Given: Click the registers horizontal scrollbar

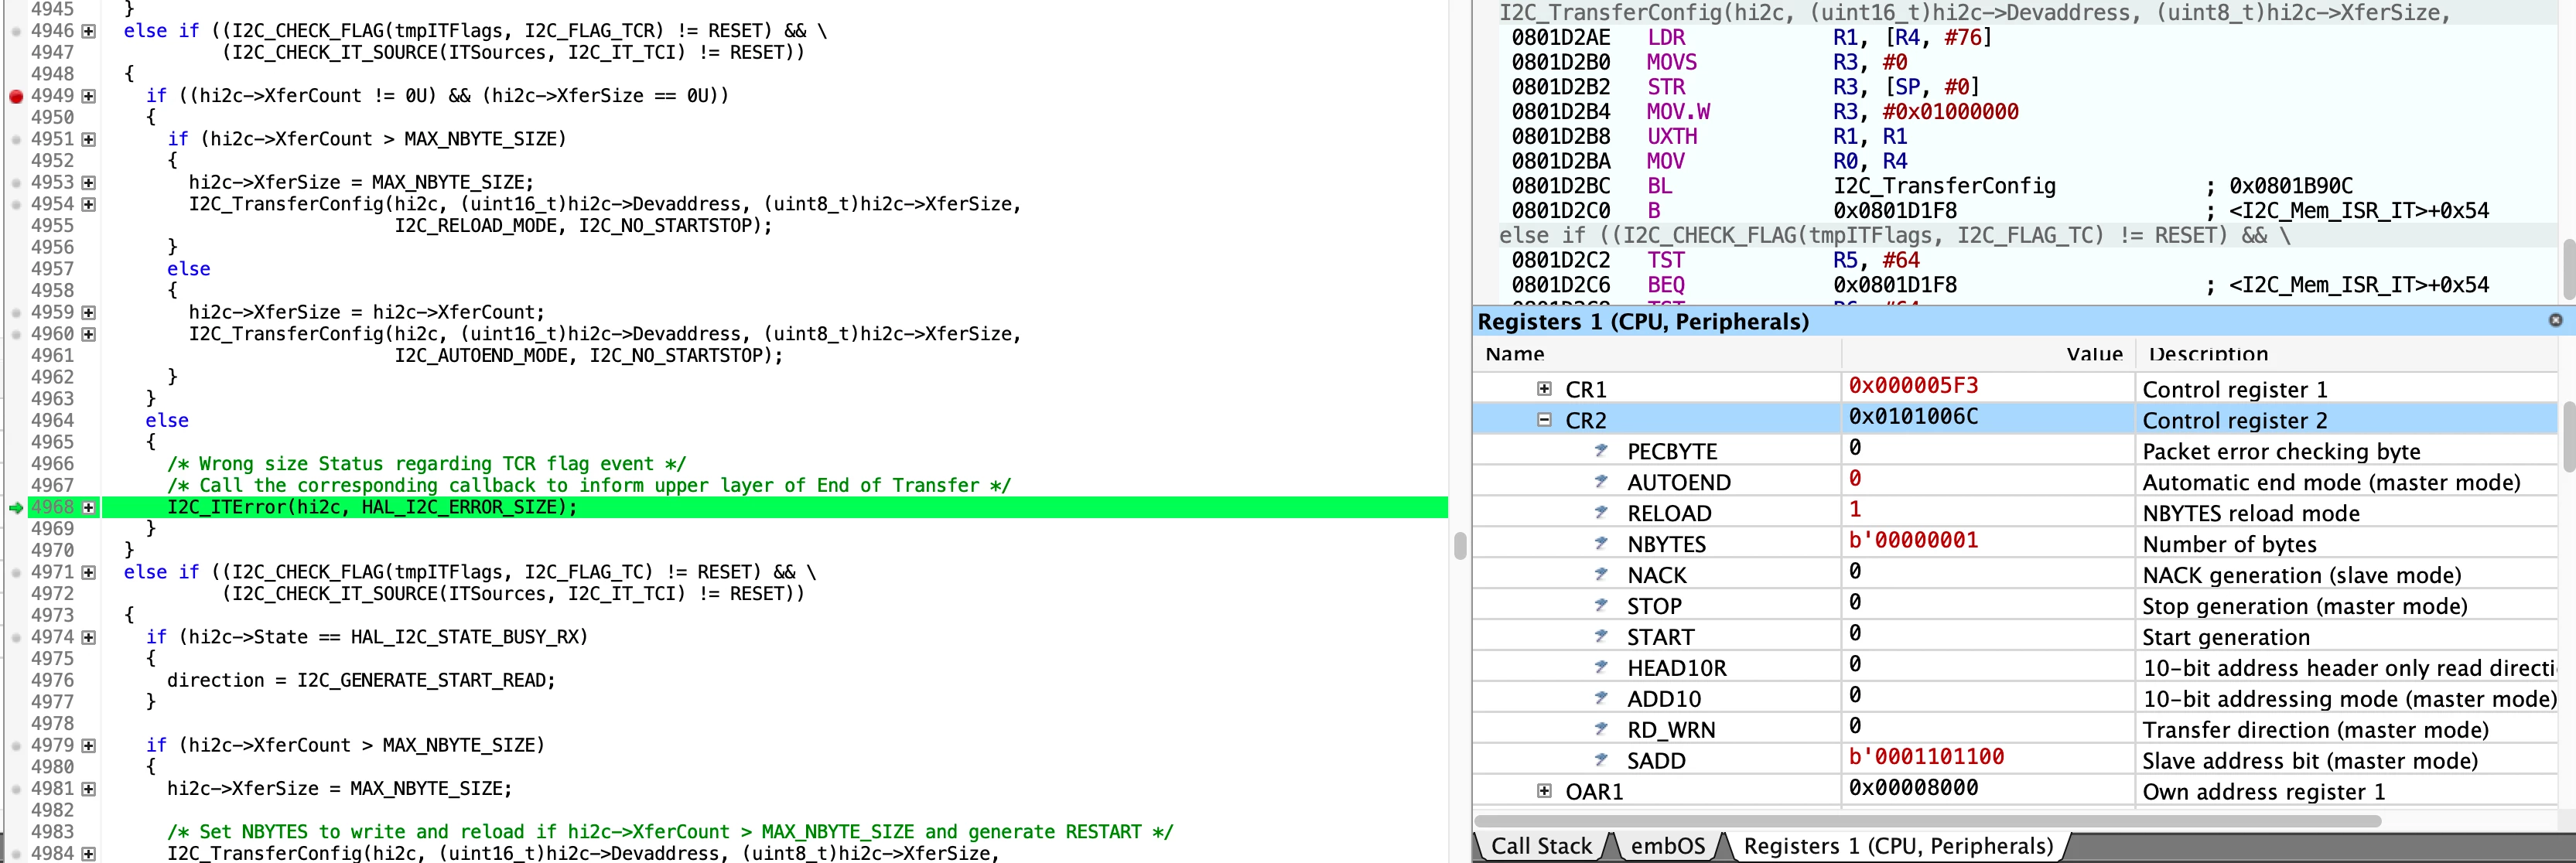Looking at the screenshot, I should point(1928,821).
